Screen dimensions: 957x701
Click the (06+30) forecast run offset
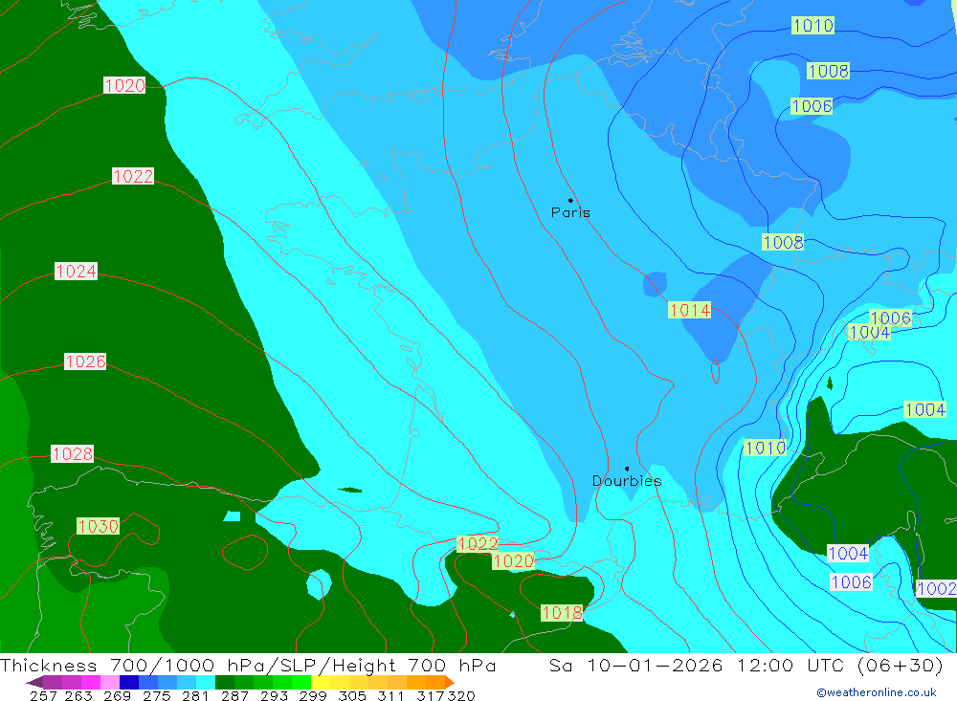coord(901,665)
